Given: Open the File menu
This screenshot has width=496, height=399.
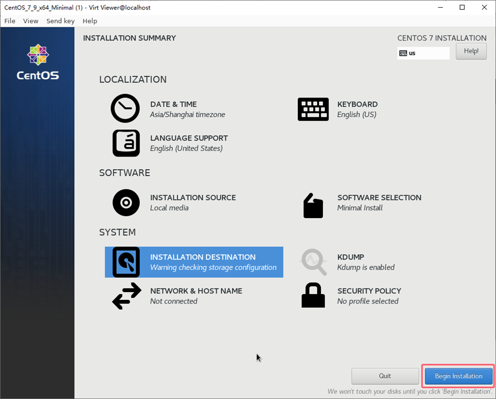Looking at the screenshot, I should 10,21.
